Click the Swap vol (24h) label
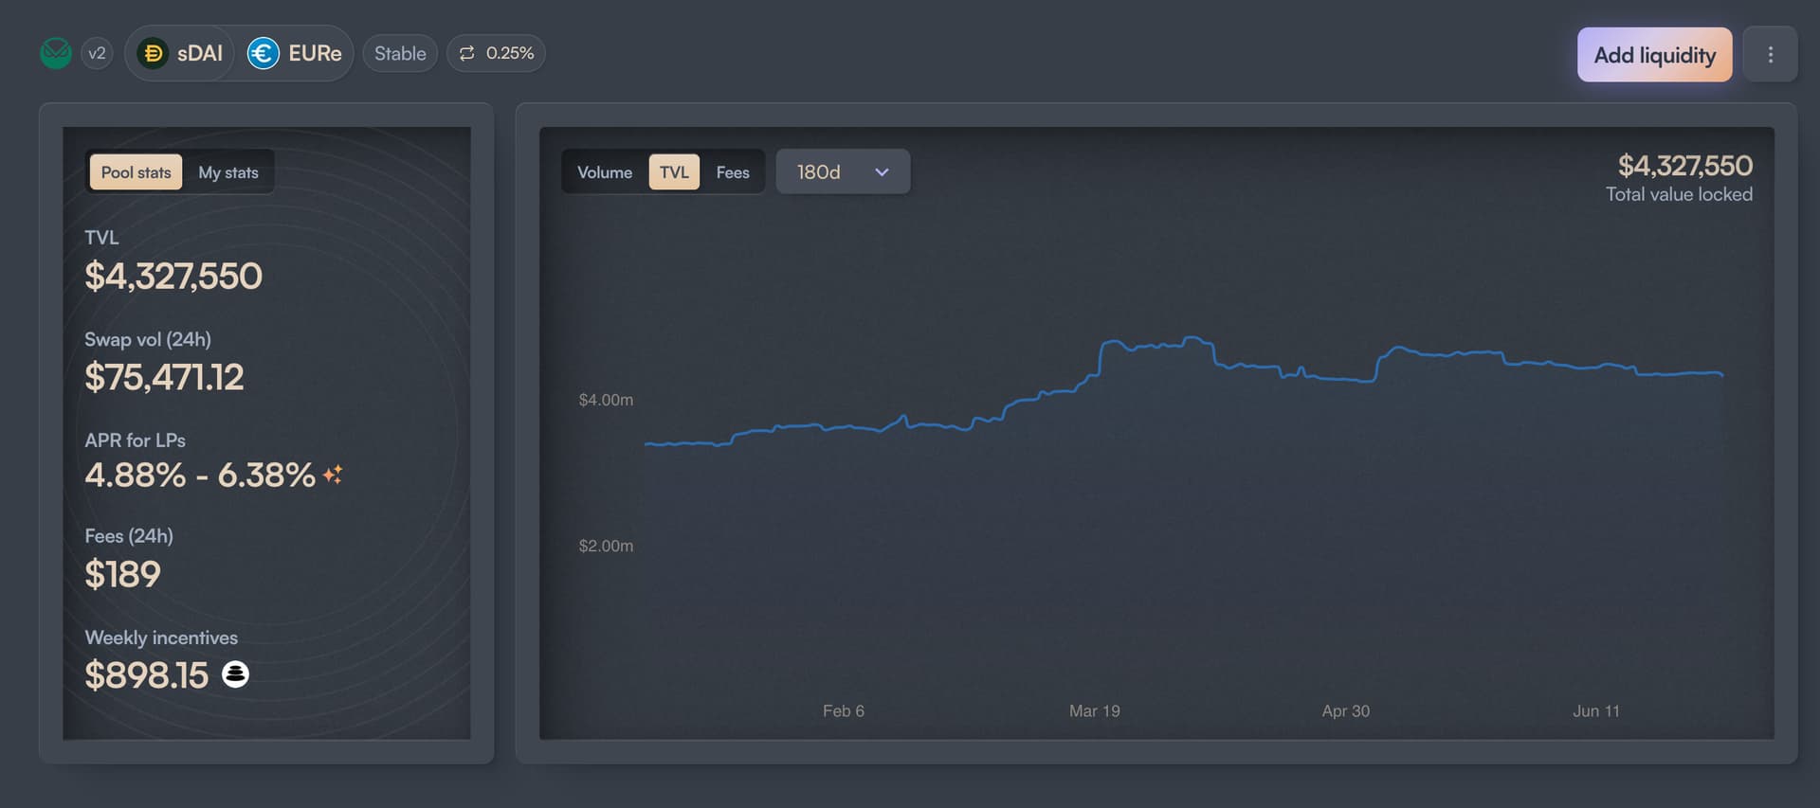This screenshot has width=1820, height=808. [x=148, y=339]
